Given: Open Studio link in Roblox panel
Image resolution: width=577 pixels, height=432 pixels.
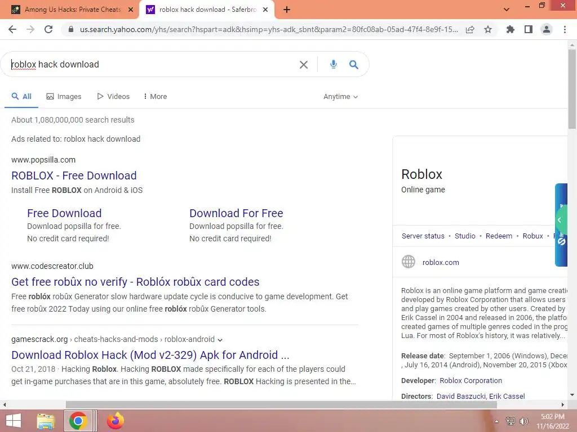Looking at the screenshot, I should (x=465, y=236).
